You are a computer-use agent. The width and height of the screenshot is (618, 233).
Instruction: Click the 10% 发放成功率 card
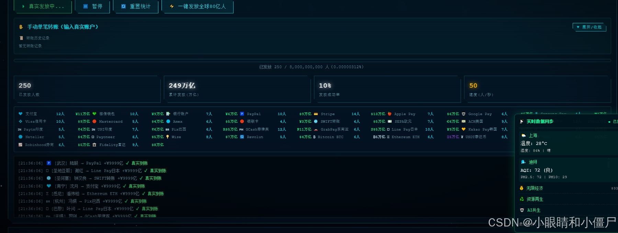pyautogui.click(x=387, y=89)
